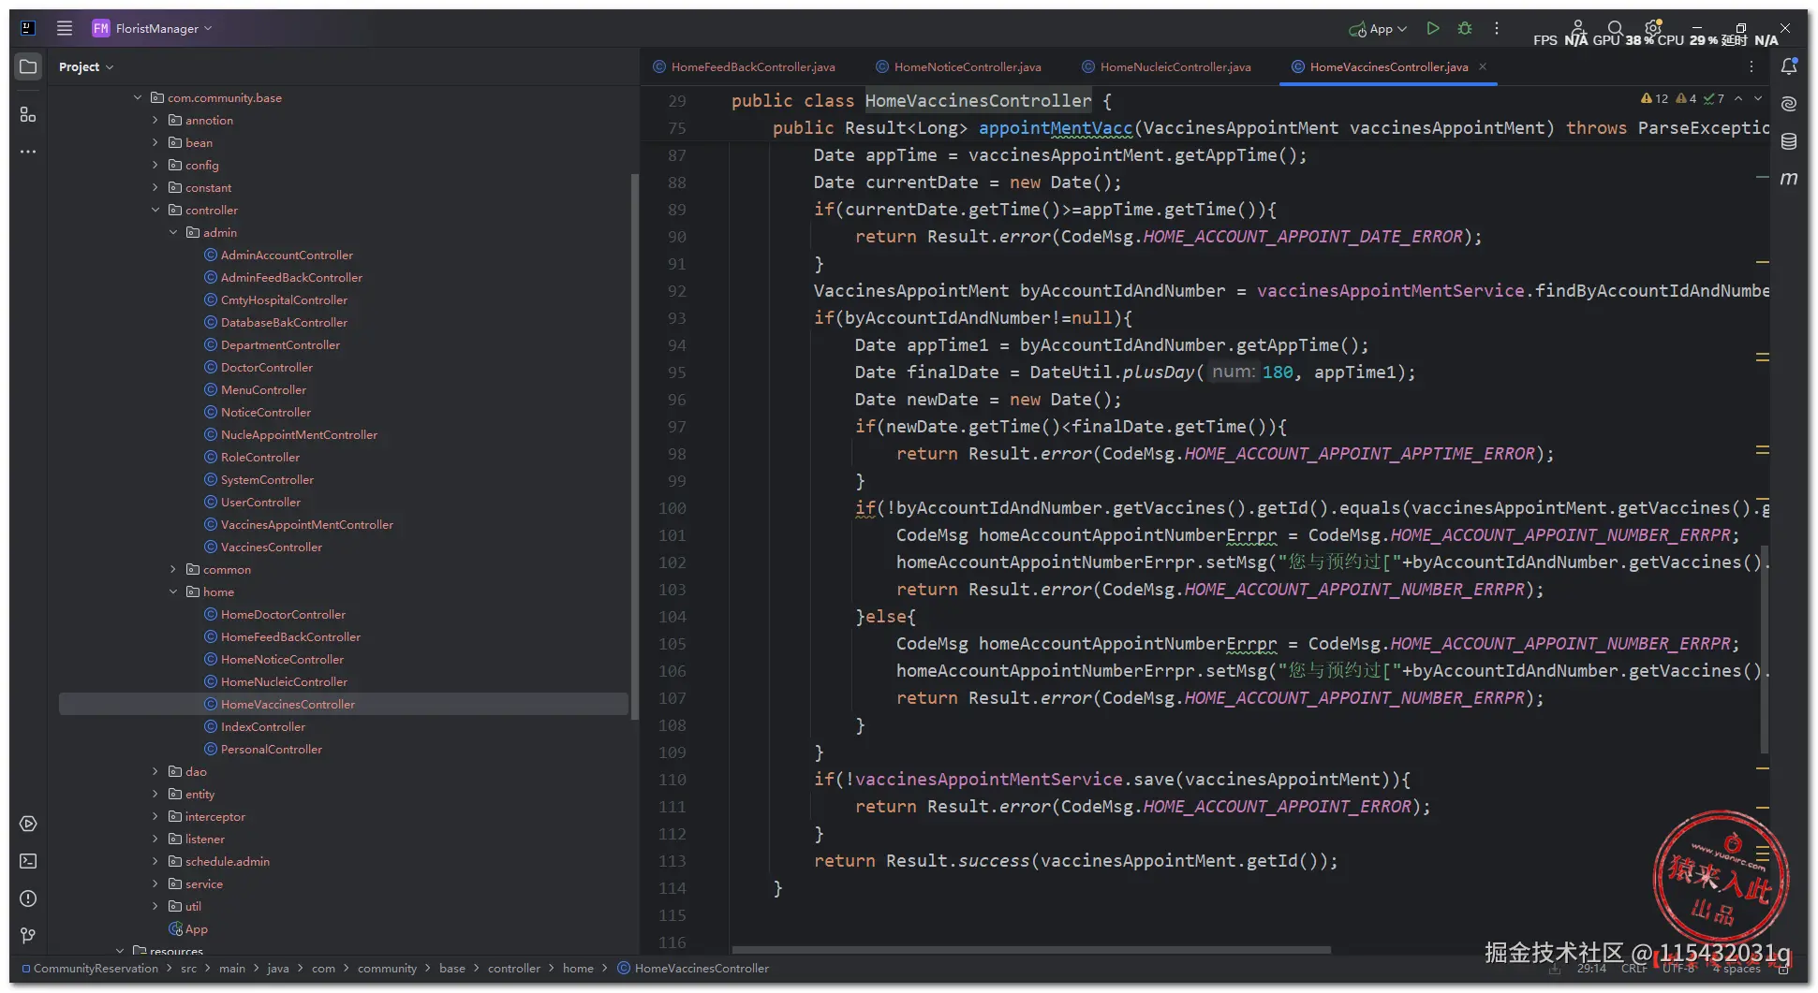1818x993 pixels.
Task: Place the cursor on the appointMentVacc method name
Action: [x=1056, y=128]
